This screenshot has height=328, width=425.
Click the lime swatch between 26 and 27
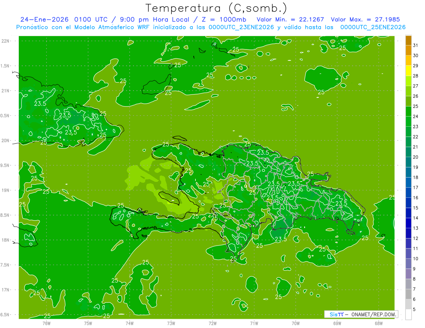click(x=409, y=91)
